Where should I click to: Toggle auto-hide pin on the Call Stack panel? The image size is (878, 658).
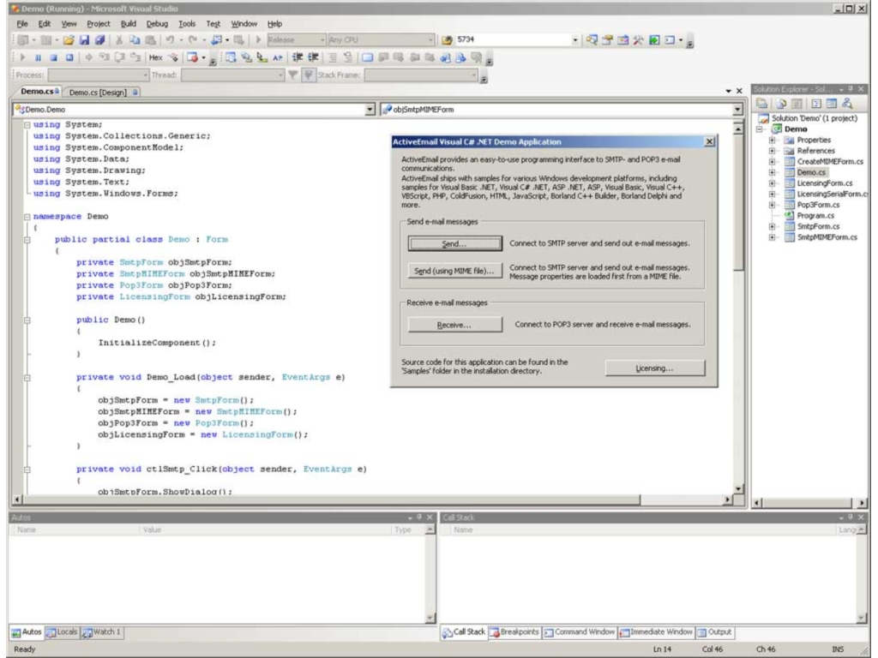click(x=850, y=517)
